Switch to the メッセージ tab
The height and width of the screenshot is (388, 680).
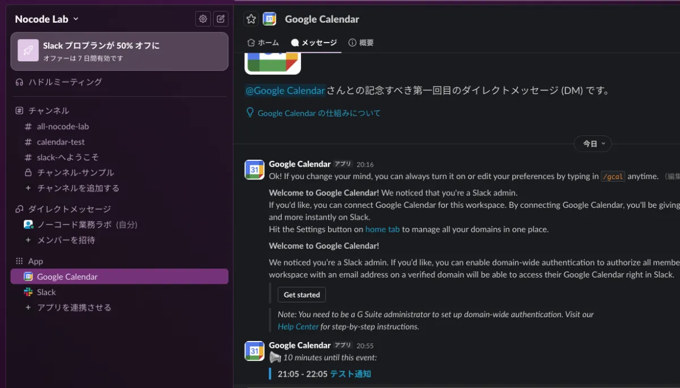click(x=314, y=42)
